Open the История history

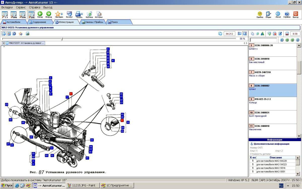click(x=99, y=15)
